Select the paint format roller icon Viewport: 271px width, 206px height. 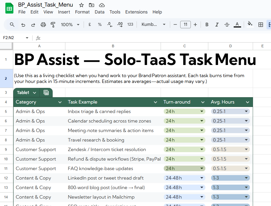(53, 25)
